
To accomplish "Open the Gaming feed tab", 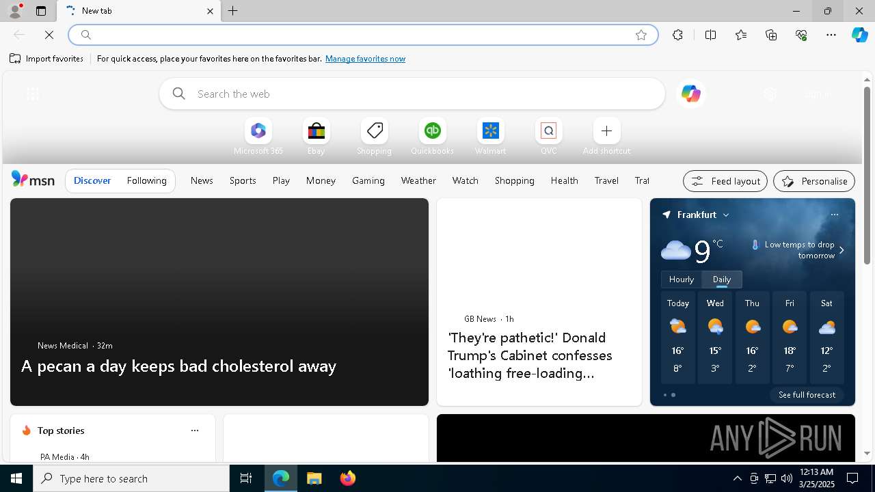I will point(368,180).
